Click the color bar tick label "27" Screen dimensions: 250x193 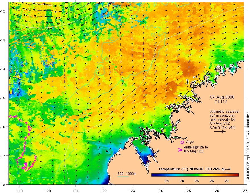pyautogui.click(x=227, y=181)
